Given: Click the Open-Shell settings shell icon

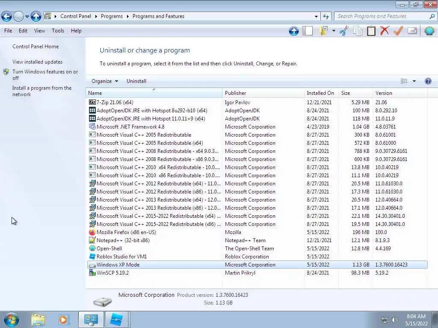Looking at the screenshot, I should (429, 31).
